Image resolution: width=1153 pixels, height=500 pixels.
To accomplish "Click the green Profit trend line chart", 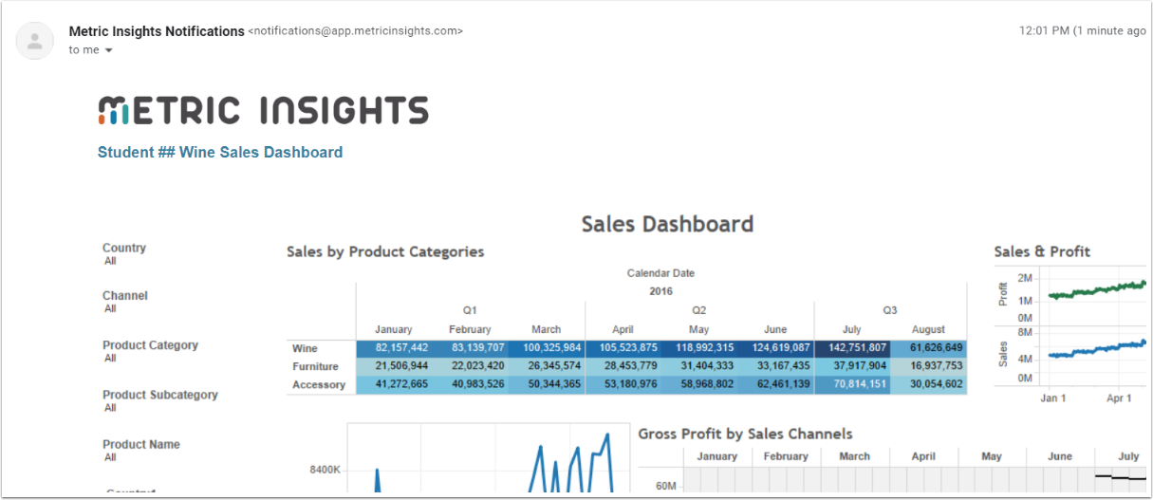I will click(x=1096, y=290).
